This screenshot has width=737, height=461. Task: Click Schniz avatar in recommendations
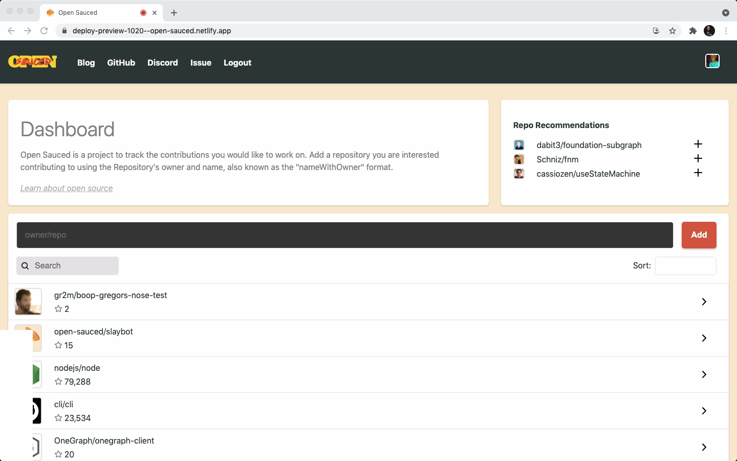(519, 159)
